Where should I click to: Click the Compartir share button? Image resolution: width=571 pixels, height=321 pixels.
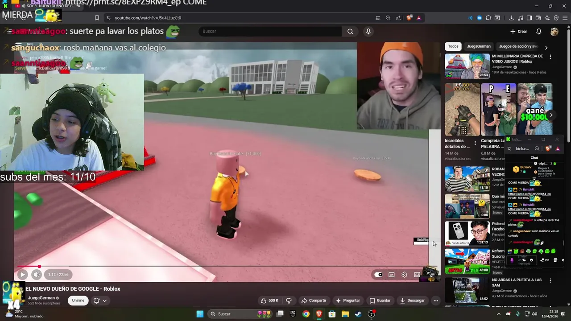coord(314,300)
